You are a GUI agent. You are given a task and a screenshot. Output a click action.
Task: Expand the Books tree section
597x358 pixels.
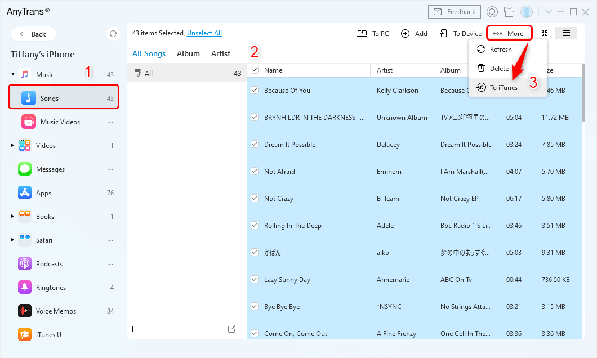(13, 217)
